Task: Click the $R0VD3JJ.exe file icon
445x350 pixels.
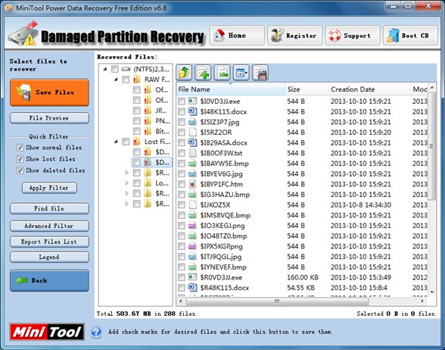Action: (x=192, y=277)
